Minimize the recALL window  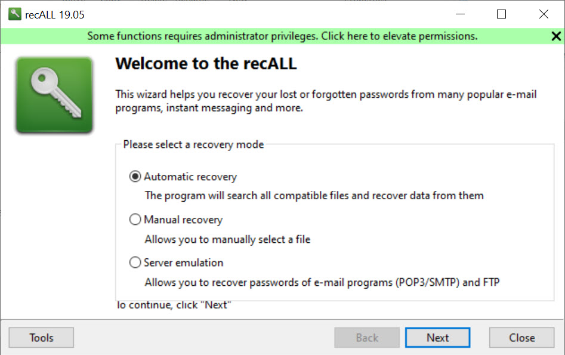(x=460, y=14)
